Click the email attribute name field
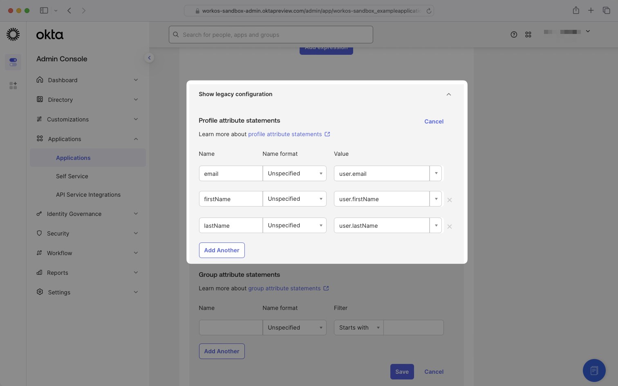Image resolution: width=618 pixels, height=386 pixels. [231, 173]
